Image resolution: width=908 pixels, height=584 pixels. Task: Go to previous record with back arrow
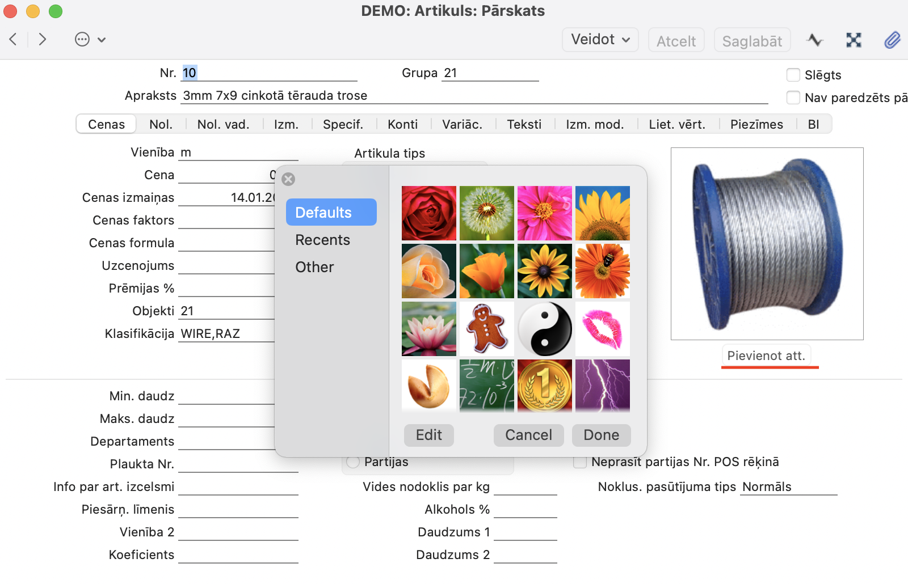pos(14,39)
